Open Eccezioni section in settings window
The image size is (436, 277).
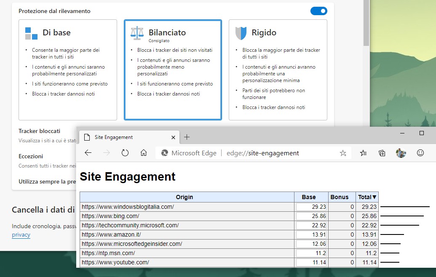coord(31,157)
